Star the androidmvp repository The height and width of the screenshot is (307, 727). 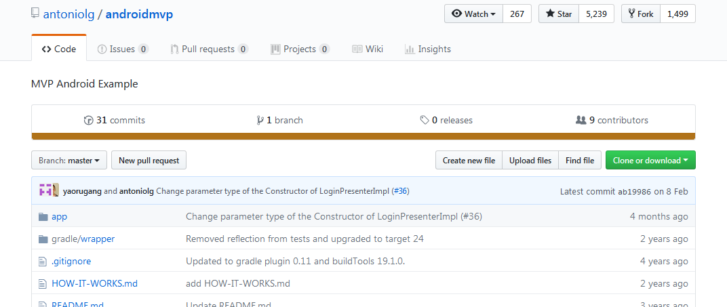559,14
